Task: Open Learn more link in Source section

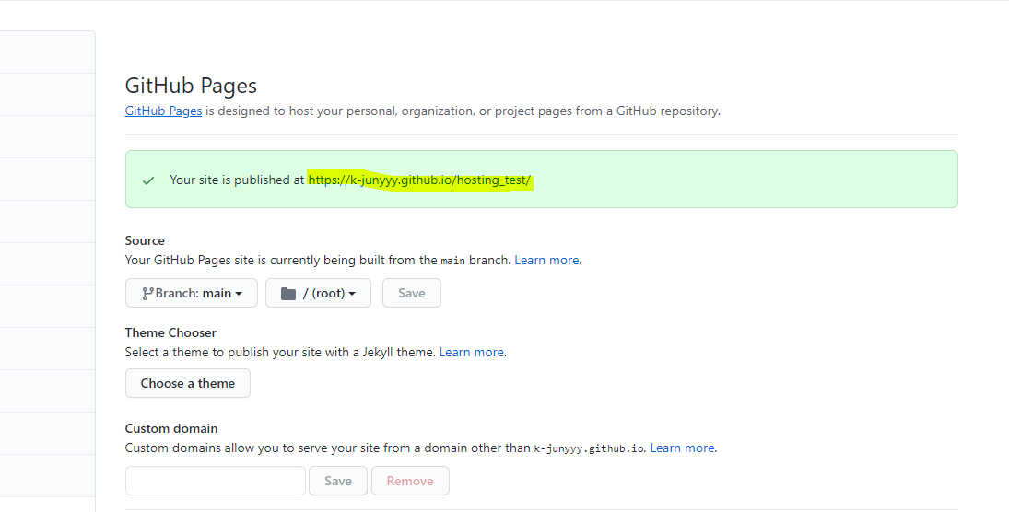Action: [546, 260]
